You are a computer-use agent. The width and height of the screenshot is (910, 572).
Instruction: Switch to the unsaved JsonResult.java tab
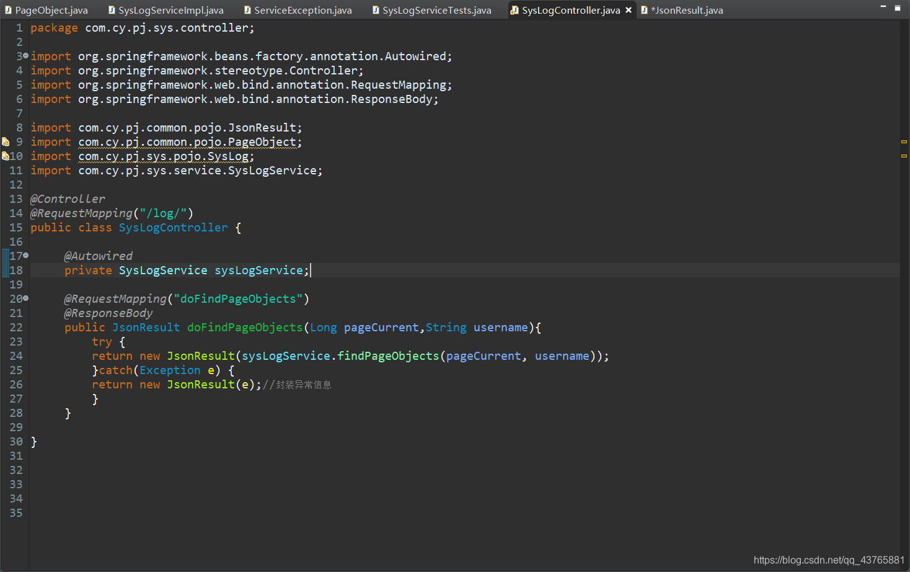[x=682, y=10]
